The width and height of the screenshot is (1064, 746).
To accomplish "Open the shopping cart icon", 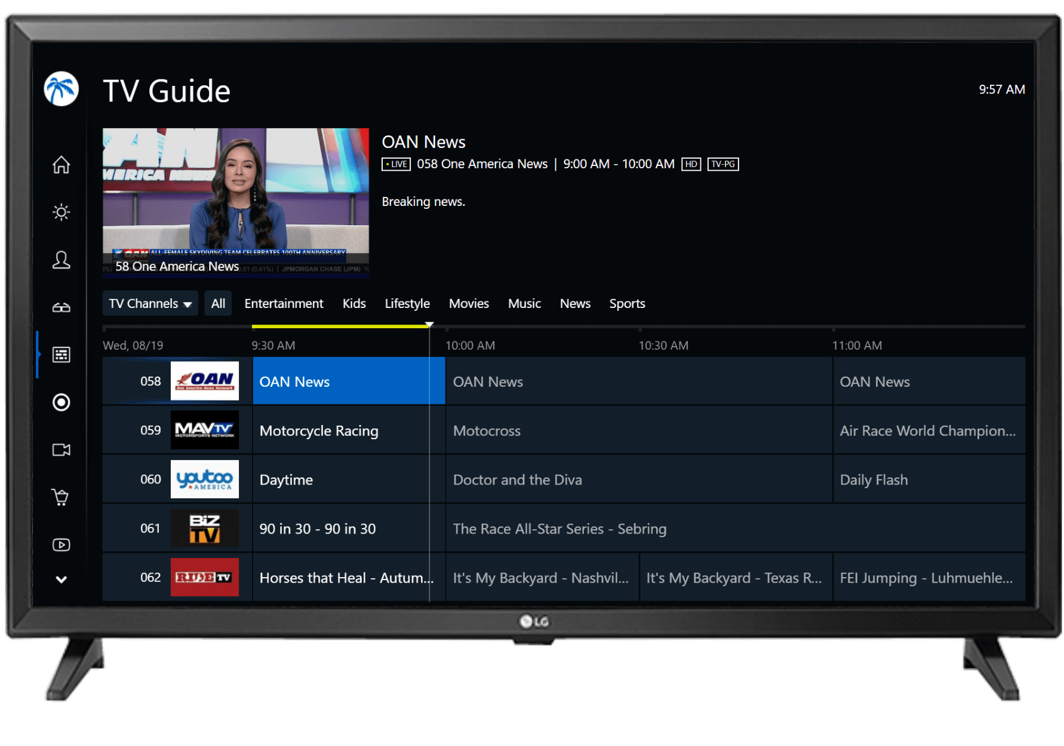I will point(61,497).
